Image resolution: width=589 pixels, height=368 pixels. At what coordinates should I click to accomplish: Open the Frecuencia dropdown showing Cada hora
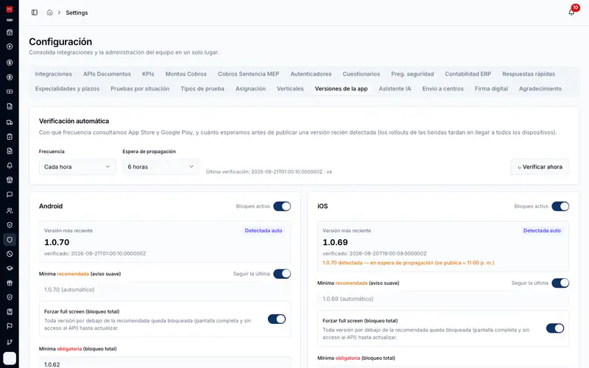click(77, 167)
